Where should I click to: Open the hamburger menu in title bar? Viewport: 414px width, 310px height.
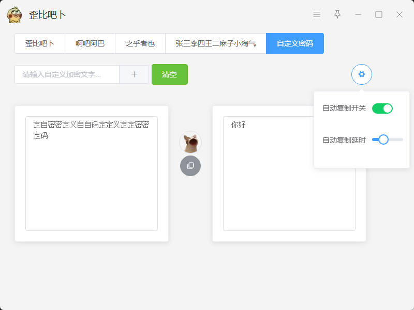pyautogui.click(x=317, y=14)
